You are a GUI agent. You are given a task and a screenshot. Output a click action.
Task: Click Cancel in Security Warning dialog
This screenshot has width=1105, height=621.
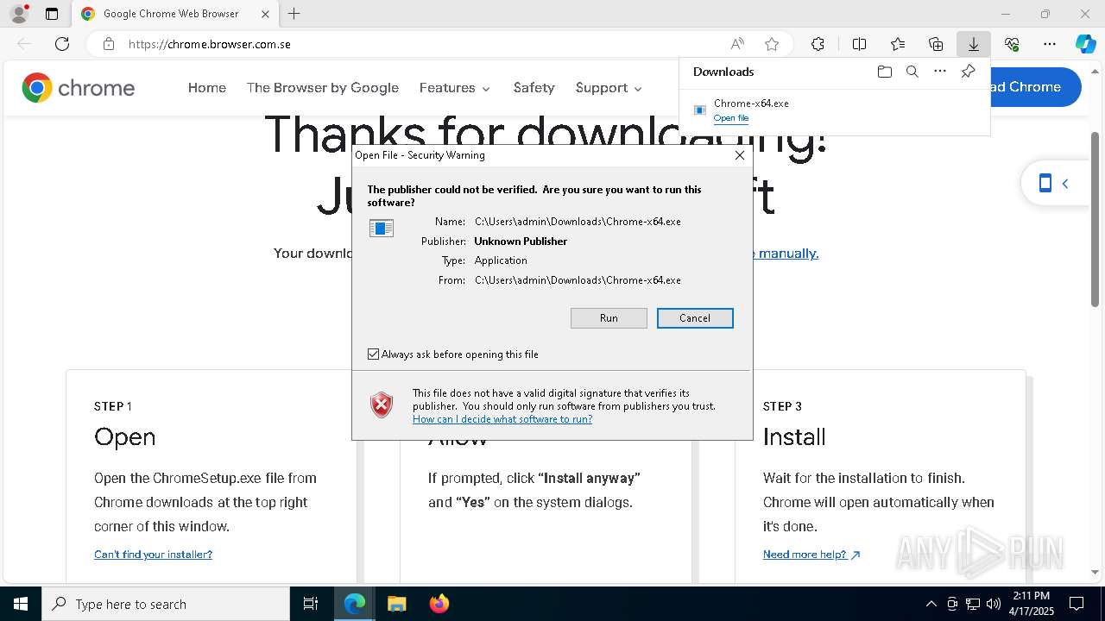coord(695,318)
